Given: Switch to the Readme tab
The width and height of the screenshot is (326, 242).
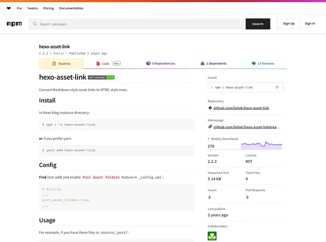Looking at the screenshot, I should (61, 64).
